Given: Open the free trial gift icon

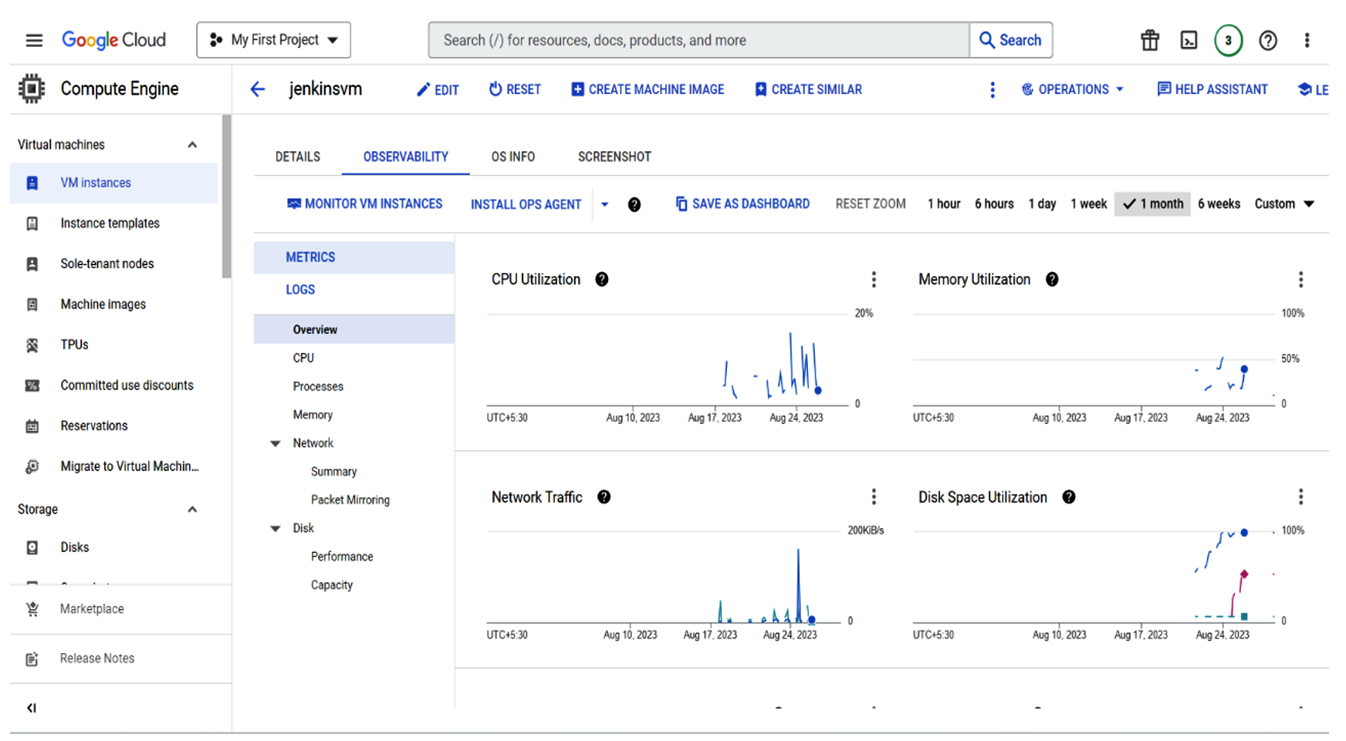Looking at the screenshot, I should (x=1150, y=40).
